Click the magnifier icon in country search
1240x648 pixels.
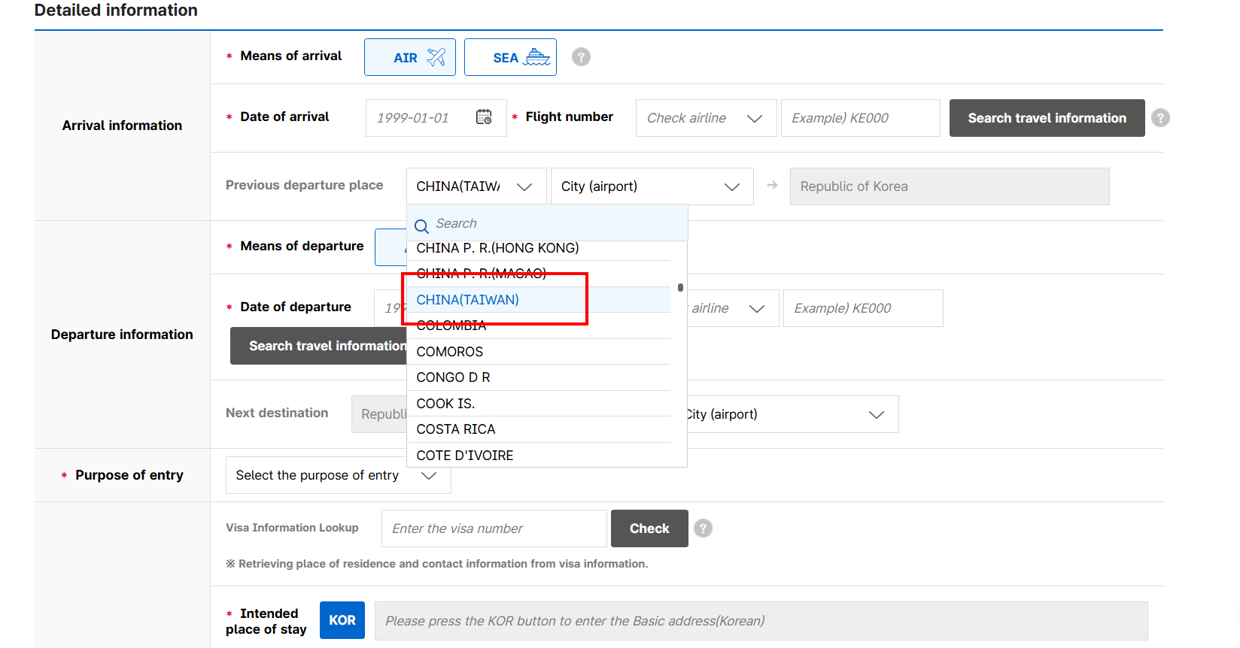click(421, 225)
